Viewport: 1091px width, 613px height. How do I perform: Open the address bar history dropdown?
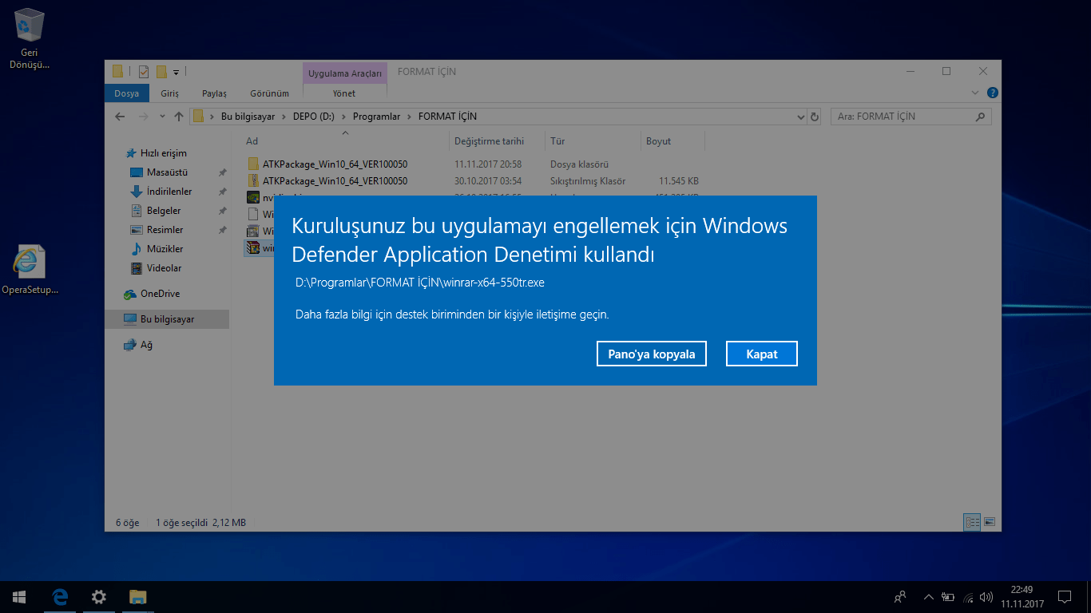pos(801,117)
